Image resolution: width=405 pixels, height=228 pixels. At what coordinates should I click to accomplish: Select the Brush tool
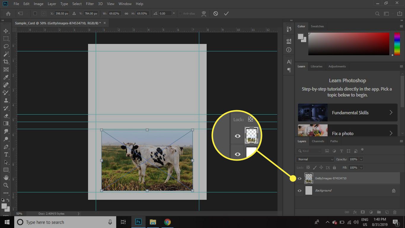point(6,93)
